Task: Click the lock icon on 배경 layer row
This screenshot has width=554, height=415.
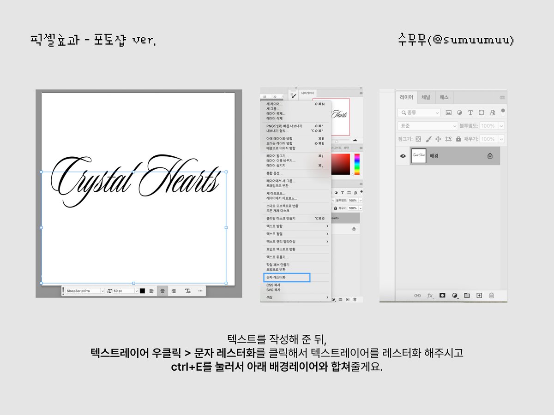Action: 490,156
